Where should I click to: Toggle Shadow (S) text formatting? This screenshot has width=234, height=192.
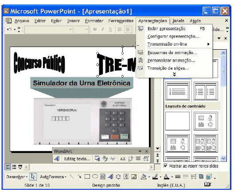[110, 29]
